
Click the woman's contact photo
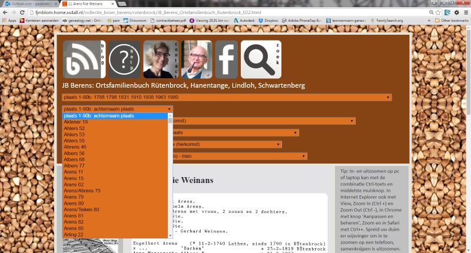[x=161, y=59]
